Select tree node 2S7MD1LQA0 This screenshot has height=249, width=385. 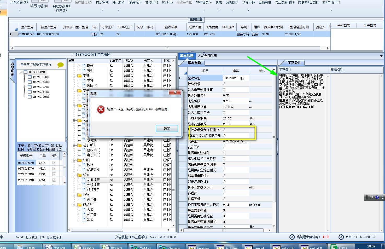coord(41,97)
